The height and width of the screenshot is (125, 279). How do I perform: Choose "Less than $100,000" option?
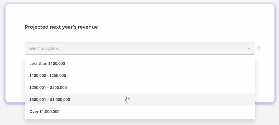[140, 64]
